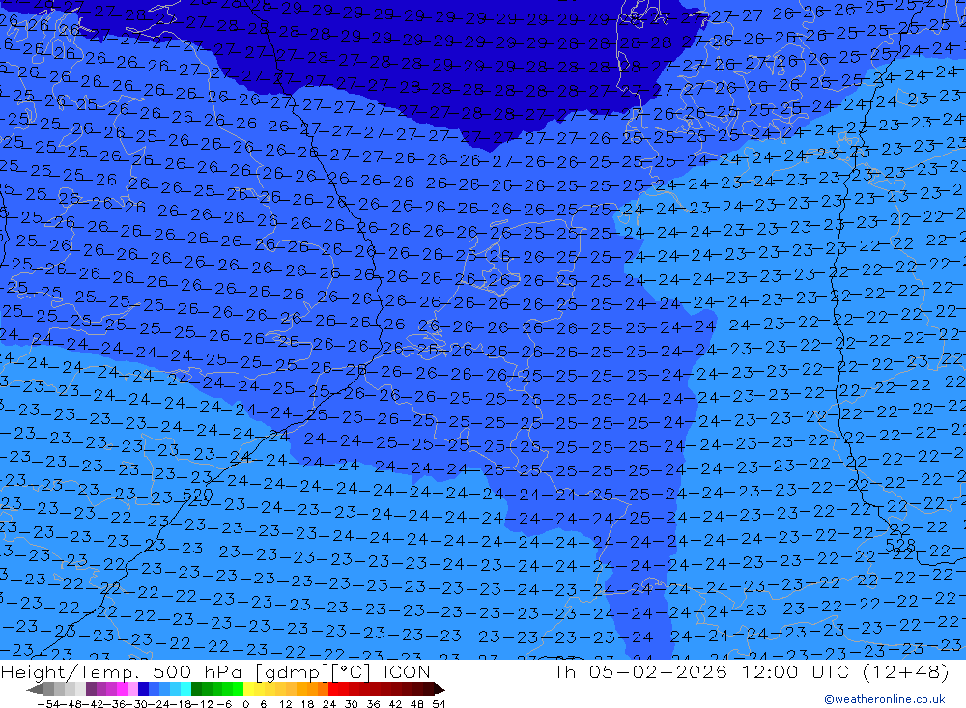Click the gray left arrow end of color scale
This screenshot has height=708, width=966.
[35, 689]
